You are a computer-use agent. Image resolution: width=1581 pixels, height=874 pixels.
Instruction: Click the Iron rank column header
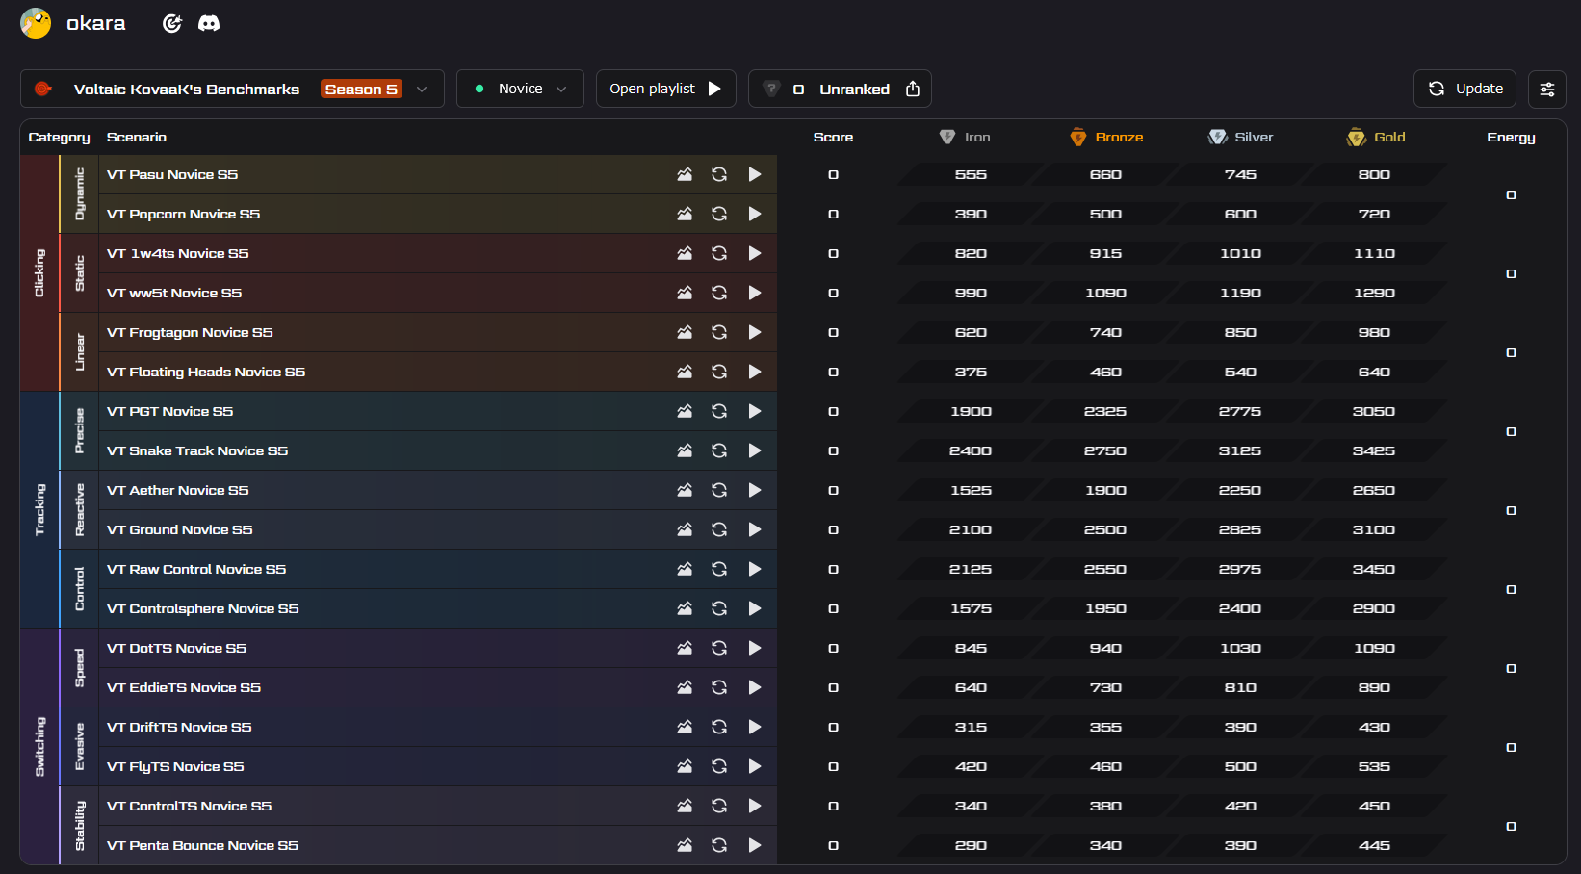[965, 137]
